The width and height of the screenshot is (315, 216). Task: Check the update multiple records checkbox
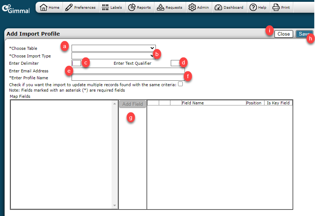180,84
